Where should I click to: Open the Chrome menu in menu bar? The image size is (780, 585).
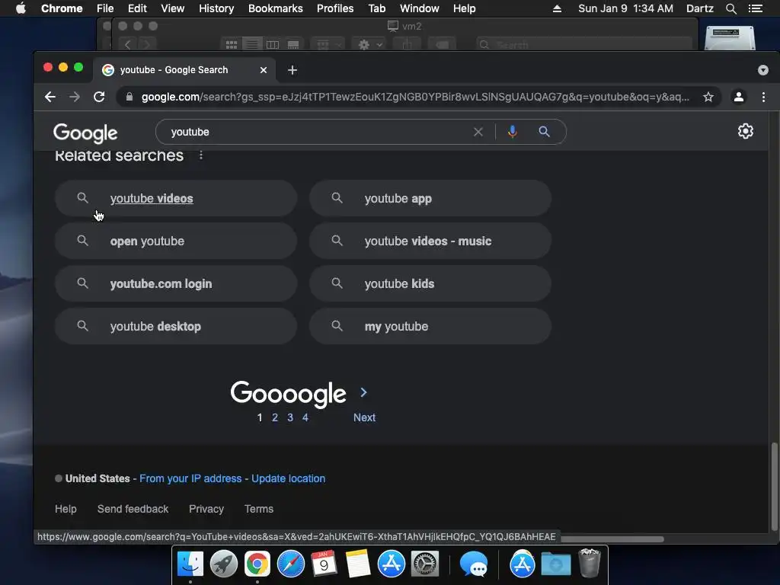tap(62, 8)
